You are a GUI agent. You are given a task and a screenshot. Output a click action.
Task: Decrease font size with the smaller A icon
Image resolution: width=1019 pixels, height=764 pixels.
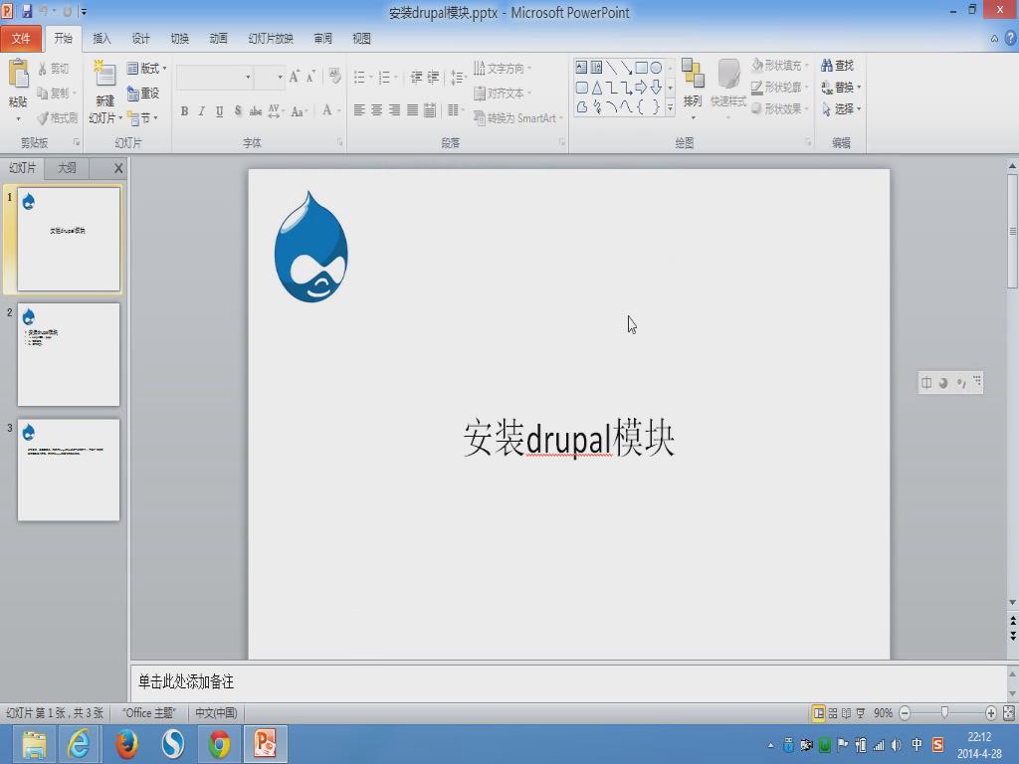pyautogui.click(x=311, y=77)
